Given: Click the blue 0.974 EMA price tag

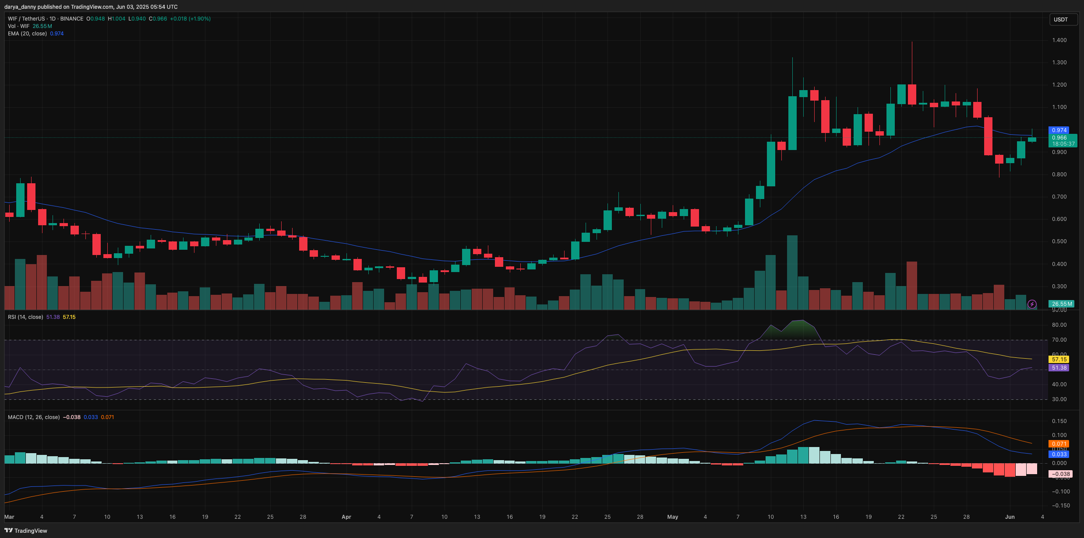Looking at the screenshot, I should [1059, 130].
